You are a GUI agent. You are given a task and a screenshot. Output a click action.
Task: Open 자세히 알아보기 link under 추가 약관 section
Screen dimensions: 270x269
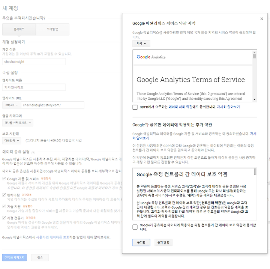pyautogui.click(x=194, y=136)
